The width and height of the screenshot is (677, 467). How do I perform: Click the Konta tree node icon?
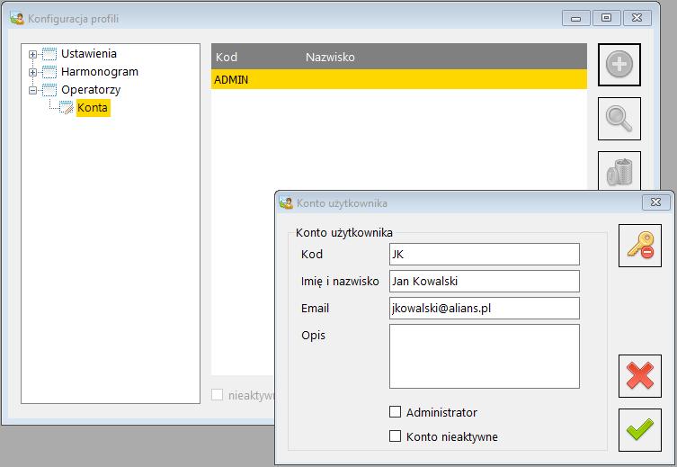point(66,107)
